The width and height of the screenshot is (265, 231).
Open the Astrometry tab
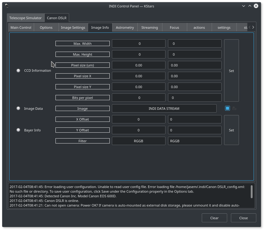pyautogui.click(x=125, y=28)
